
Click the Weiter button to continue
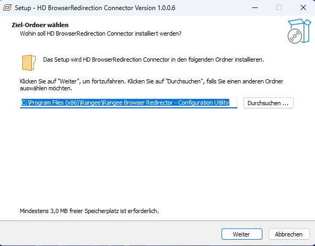pos(242,234)
